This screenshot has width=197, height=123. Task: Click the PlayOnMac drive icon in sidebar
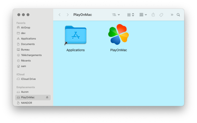point(18,97)
